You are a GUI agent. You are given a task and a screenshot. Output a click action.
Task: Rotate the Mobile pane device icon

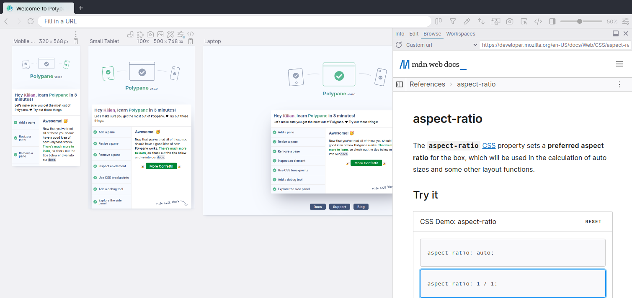click(76, 41)
